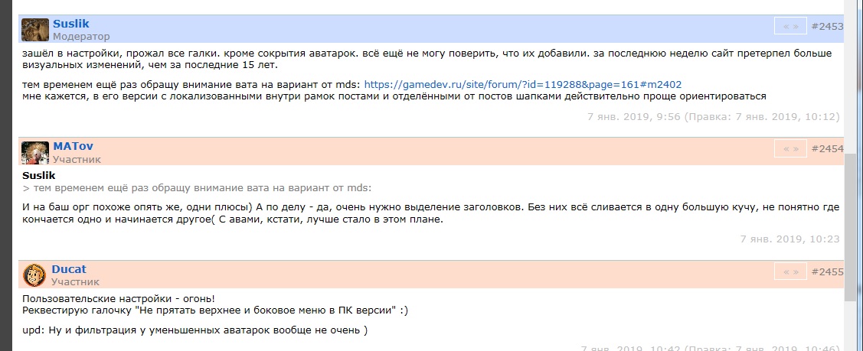The height and width of the screenshot is (351, 863).
Task: Click scrollbar track above the thumb
Action: coord(851,76)
